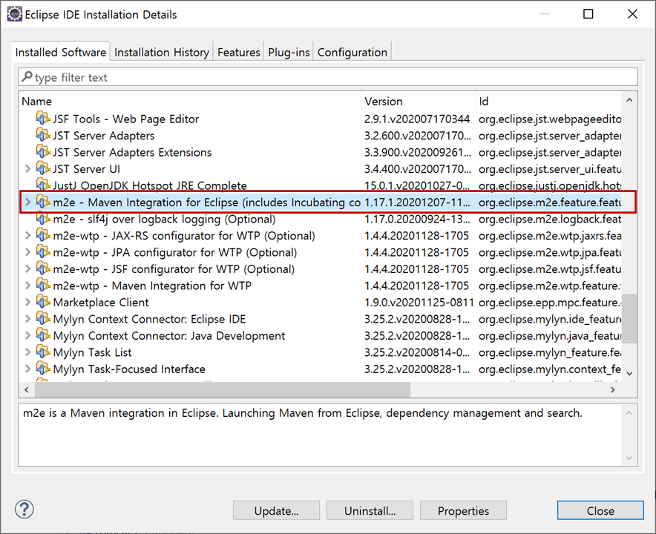Image resolution: width=656 pixels, height=534 pixels.
Task: Select the JustJ OpenJDK Hotspot JRE Complete row
Action: click(321, 185)
